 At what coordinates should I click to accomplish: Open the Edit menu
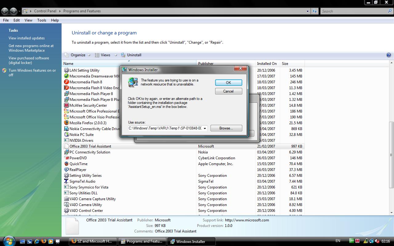[17, 20]
